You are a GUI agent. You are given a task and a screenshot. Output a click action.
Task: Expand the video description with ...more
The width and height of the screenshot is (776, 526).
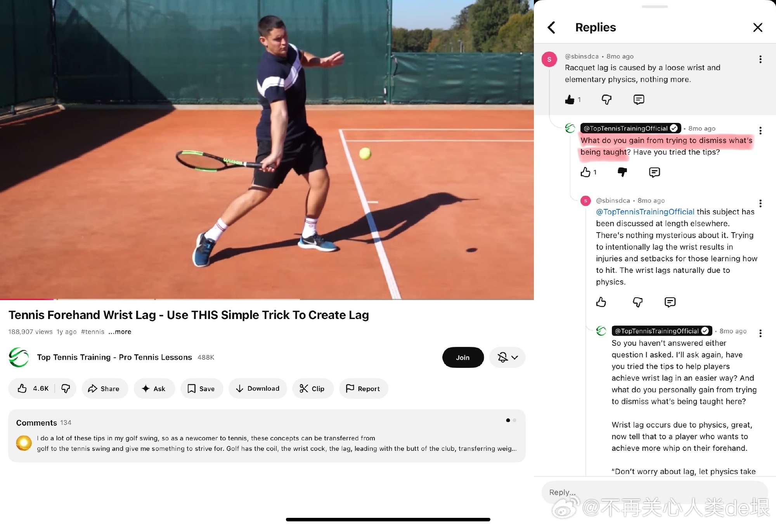click(120, 332)
